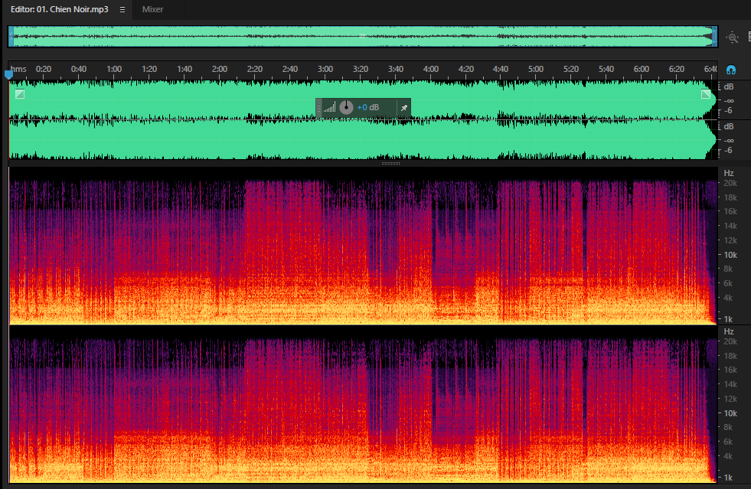Click the lower spectrogram 18k frequency label
Viewport: 751px width, 489px height.
[x=730, y=356]
